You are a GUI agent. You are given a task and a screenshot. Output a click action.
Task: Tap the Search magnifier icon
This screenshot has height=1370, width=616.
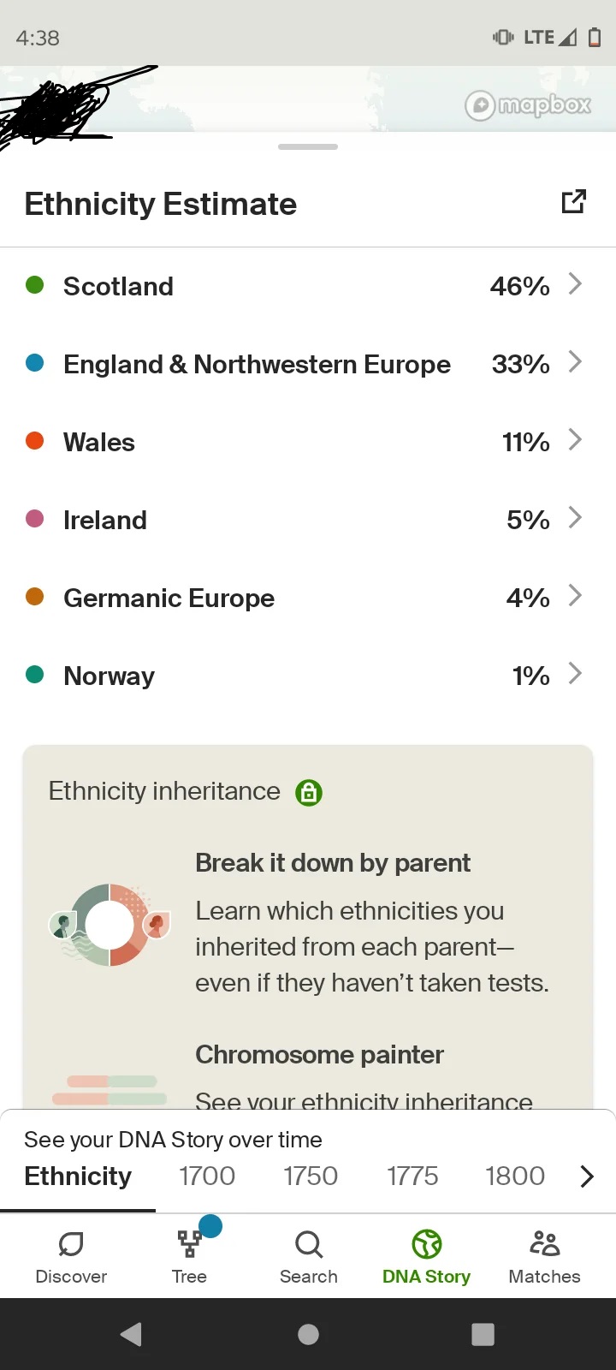coord(308,1243)
